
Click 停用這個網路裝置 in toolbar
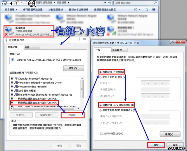[33, 10]
